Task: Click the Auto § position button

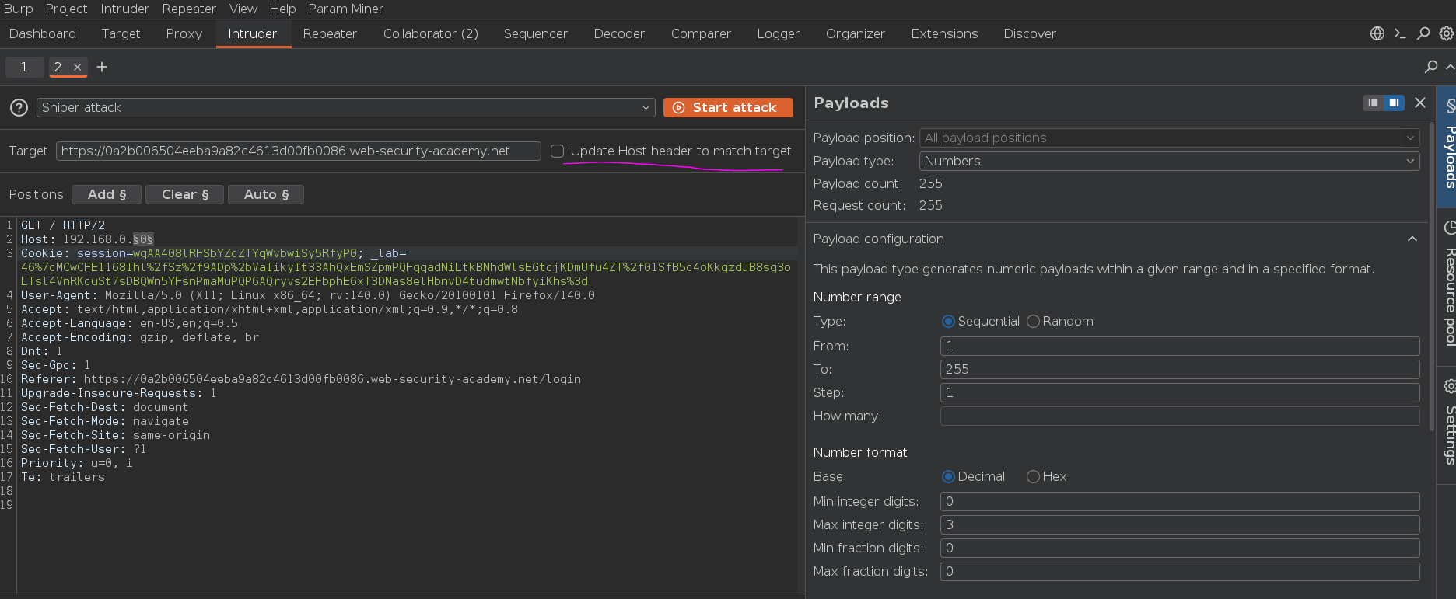Action: 266,194
